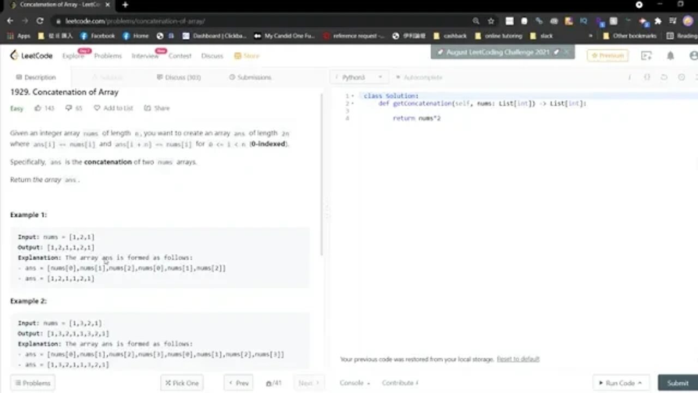Expand the Console panel

[x=354, y=383]
